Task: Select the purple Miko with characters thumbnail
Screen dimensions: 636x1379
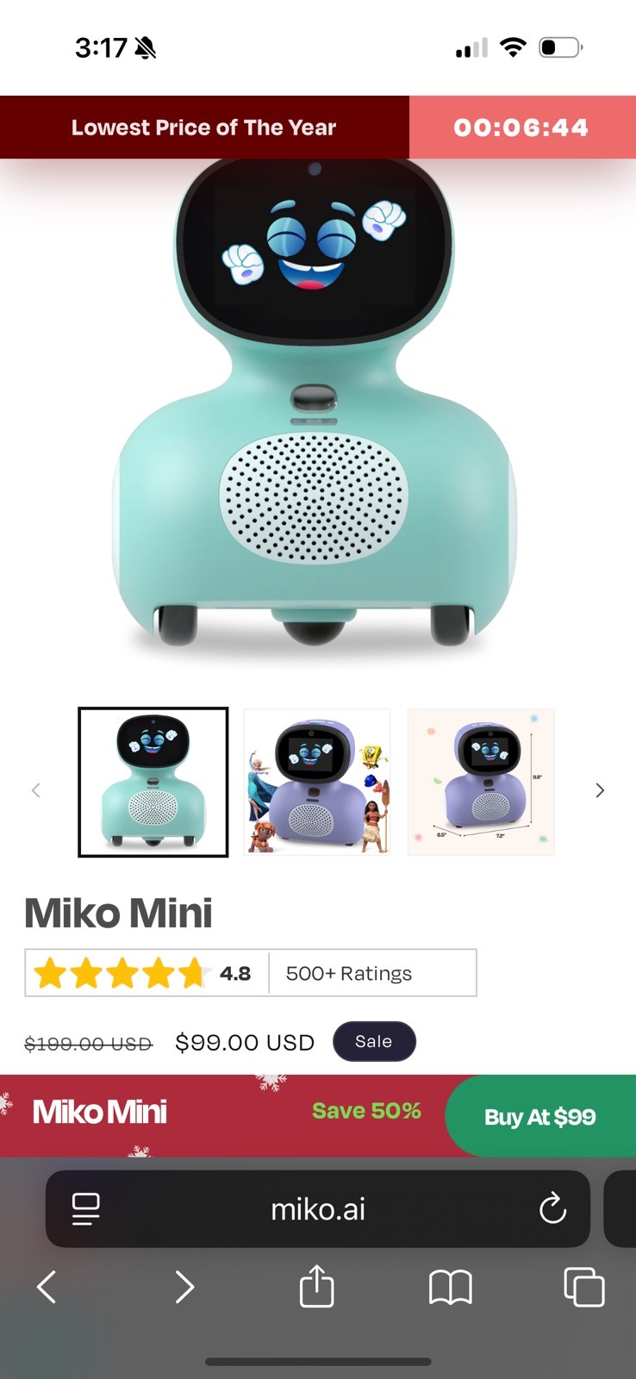Action: point(317,783)
